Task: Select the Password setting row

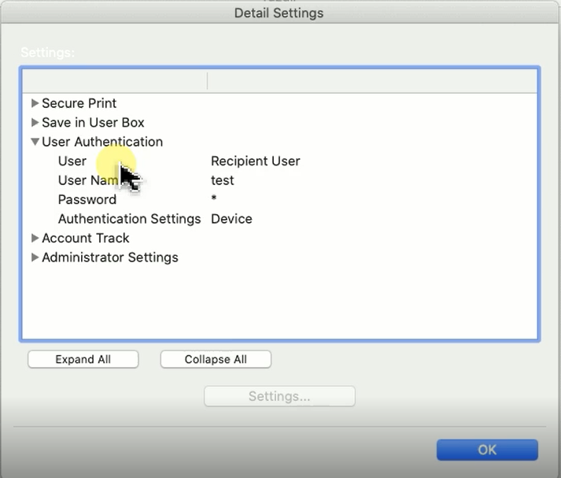Action: 87,199
